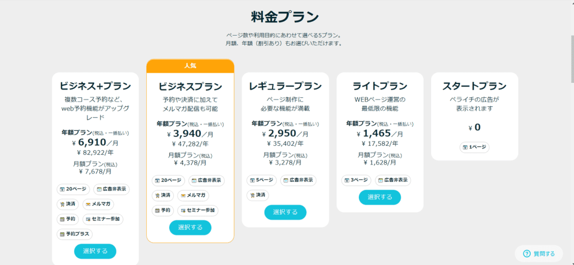Click the 予約プラス calendar icon badge
Viewport: 574px width, 265px height.
pyautogui.click(x=62, y=234)
